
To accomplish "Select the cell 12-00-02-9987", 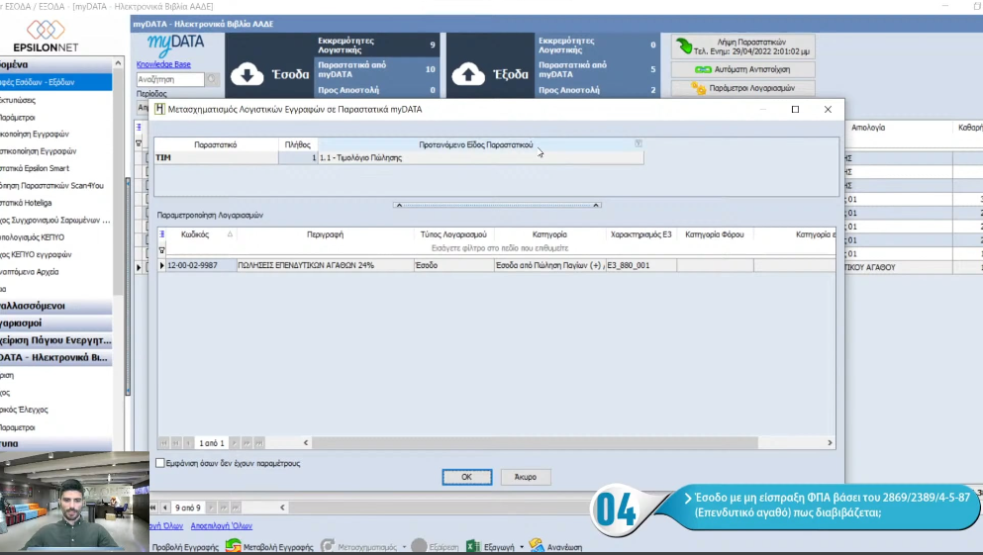I will click(201, 265).
